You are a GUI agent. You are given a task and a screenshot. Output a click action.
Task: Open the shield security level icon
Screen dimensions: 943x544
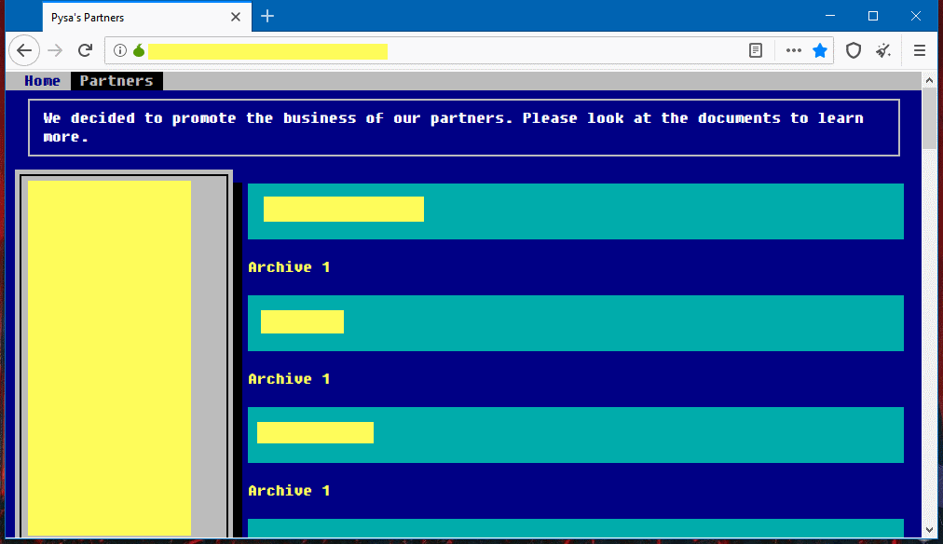point(853,50)
